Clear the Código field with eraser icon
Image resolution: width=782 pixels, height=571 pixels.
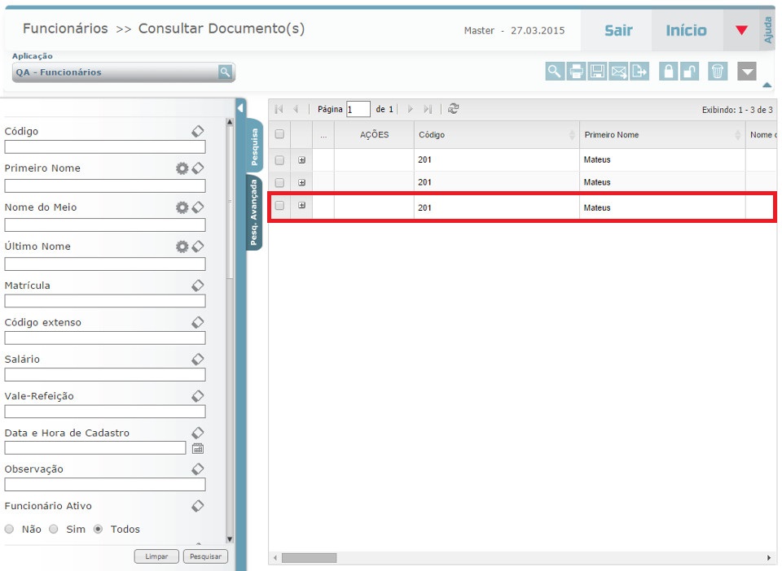click(x=197, y=131)
